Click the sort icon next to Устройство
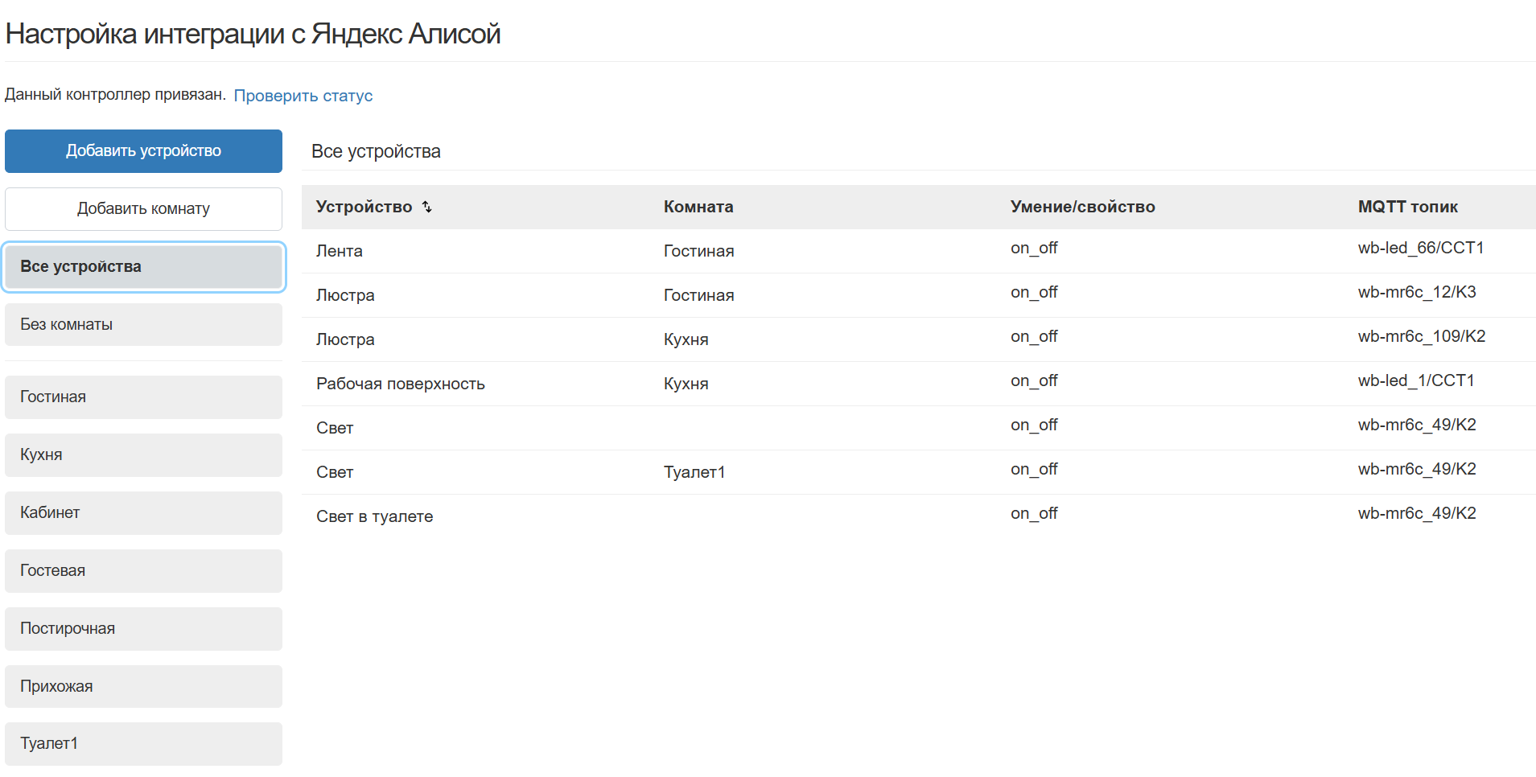The width and height of the screenshot is (1536, 777). [427, 208]
